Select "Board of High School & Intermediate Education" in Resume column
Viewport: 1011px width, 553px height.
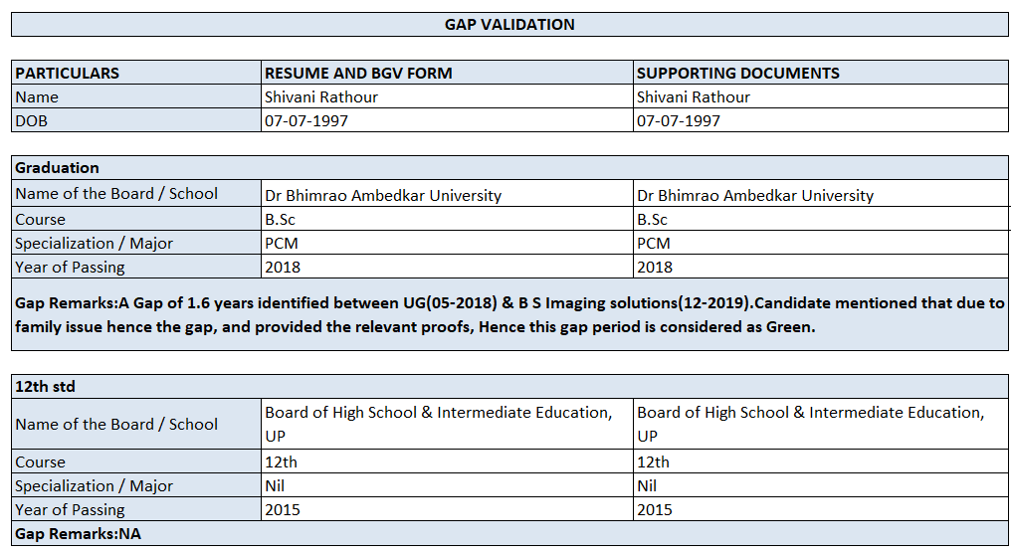pyautogui.click(x=447, y=424)
